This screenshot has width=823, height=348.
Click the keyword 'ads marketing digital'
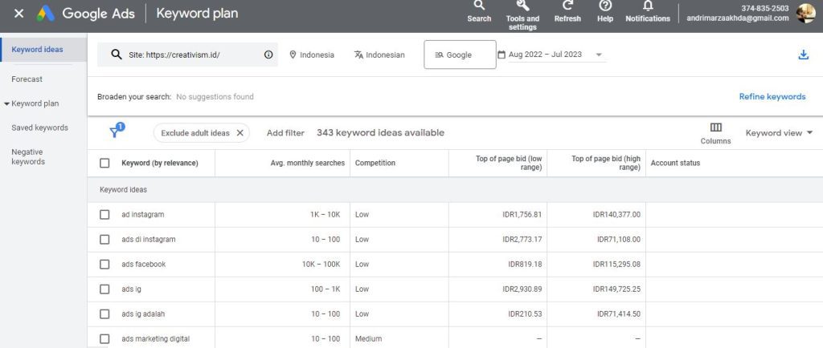click(x=155, y=338)
